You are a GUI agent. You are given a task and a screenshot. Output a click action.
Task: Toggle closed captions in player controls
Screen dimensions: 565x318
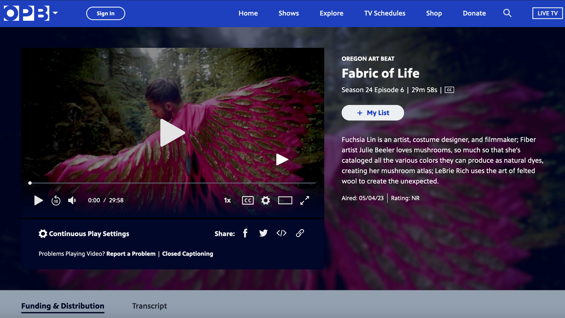248,200
